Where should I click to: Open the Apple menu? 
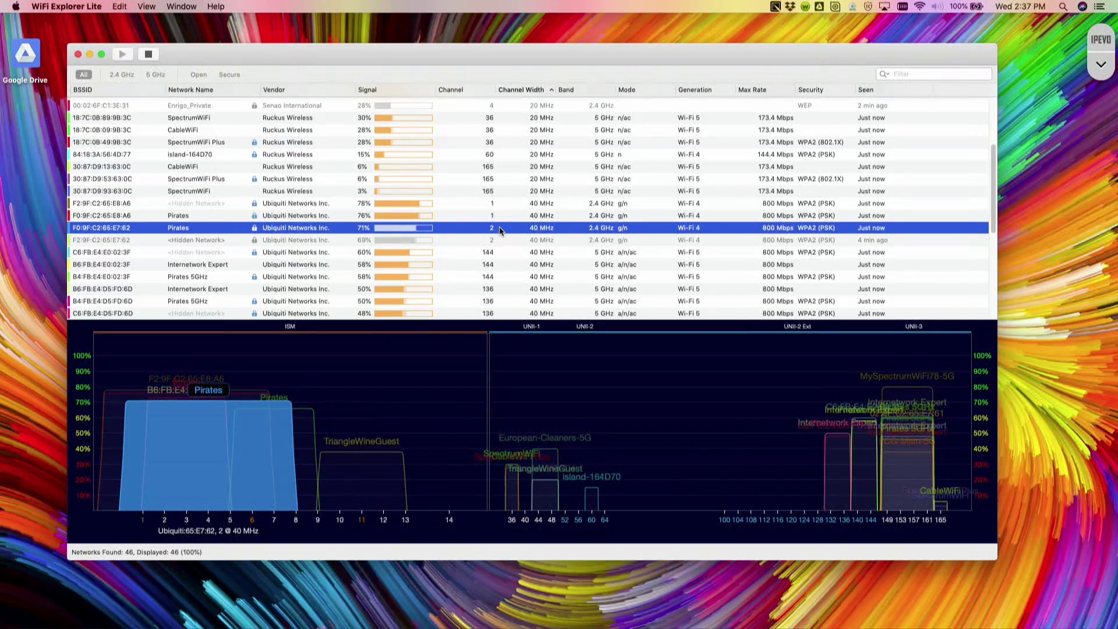click(16, 6)
